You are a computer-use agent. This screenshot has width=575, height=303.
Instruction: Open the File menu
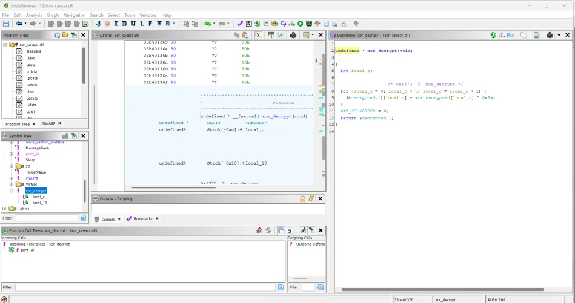tap(5, 15)
